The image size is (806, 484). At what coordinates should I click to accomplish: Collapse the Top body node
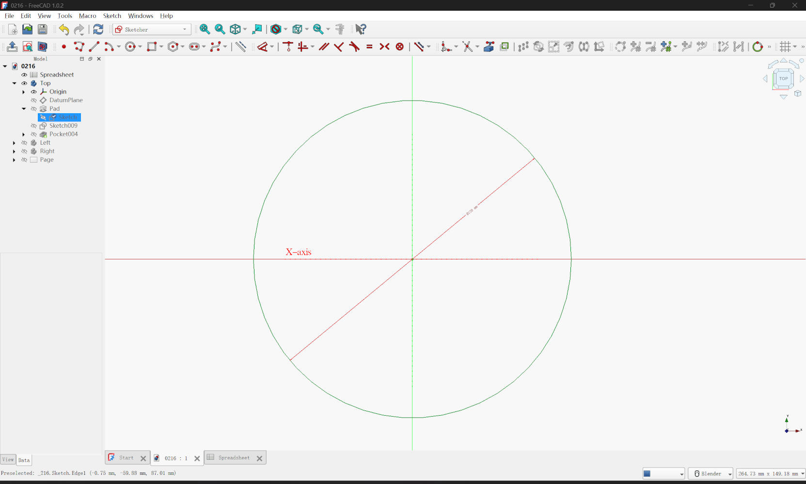click(x=15, y=83)
